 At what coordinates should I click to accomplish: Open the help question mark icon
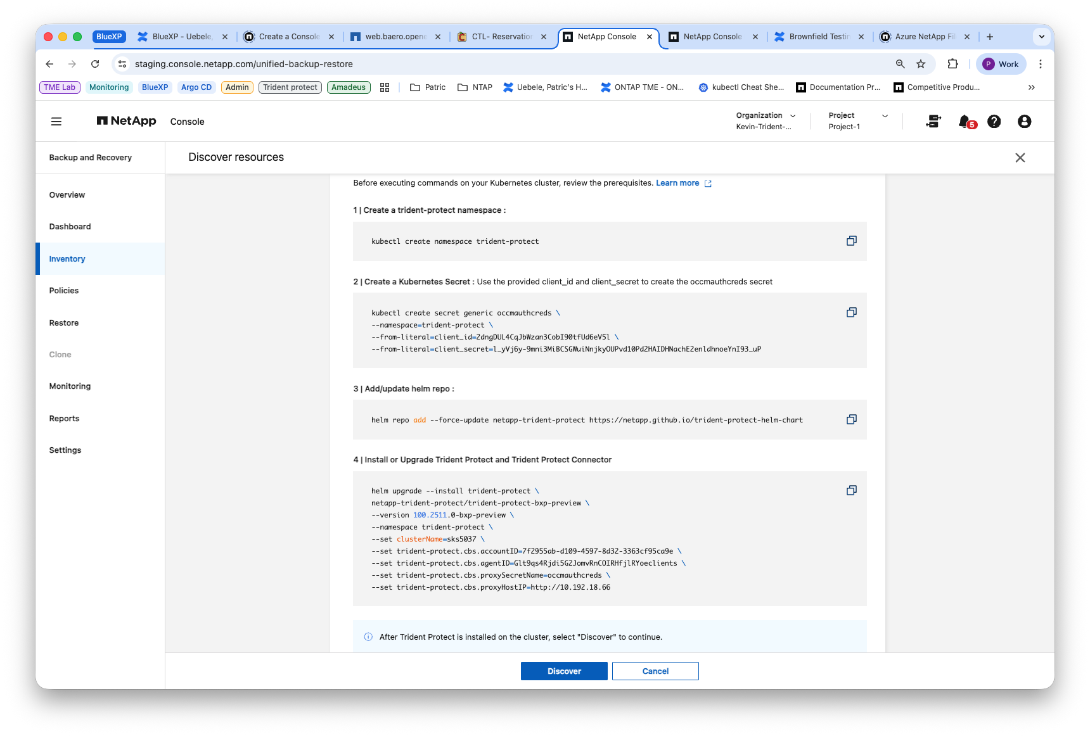click(994, 121)
